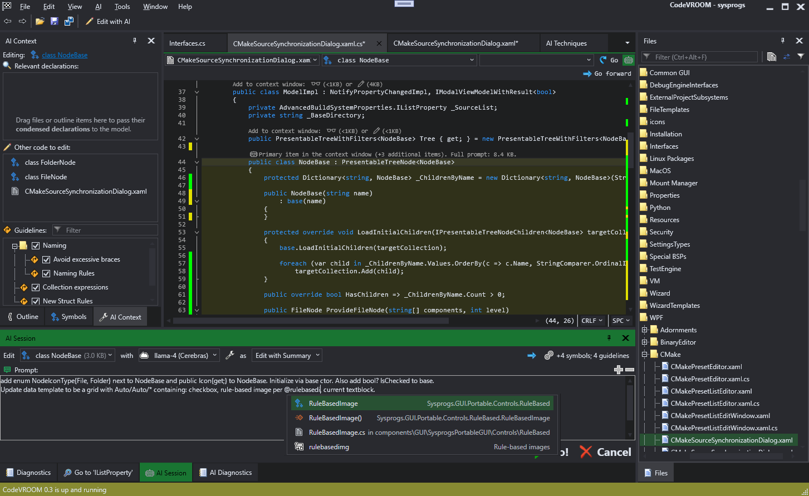Open model settings with the wrench icon
The height and width of the screenshot is (496, 809).
229,355
